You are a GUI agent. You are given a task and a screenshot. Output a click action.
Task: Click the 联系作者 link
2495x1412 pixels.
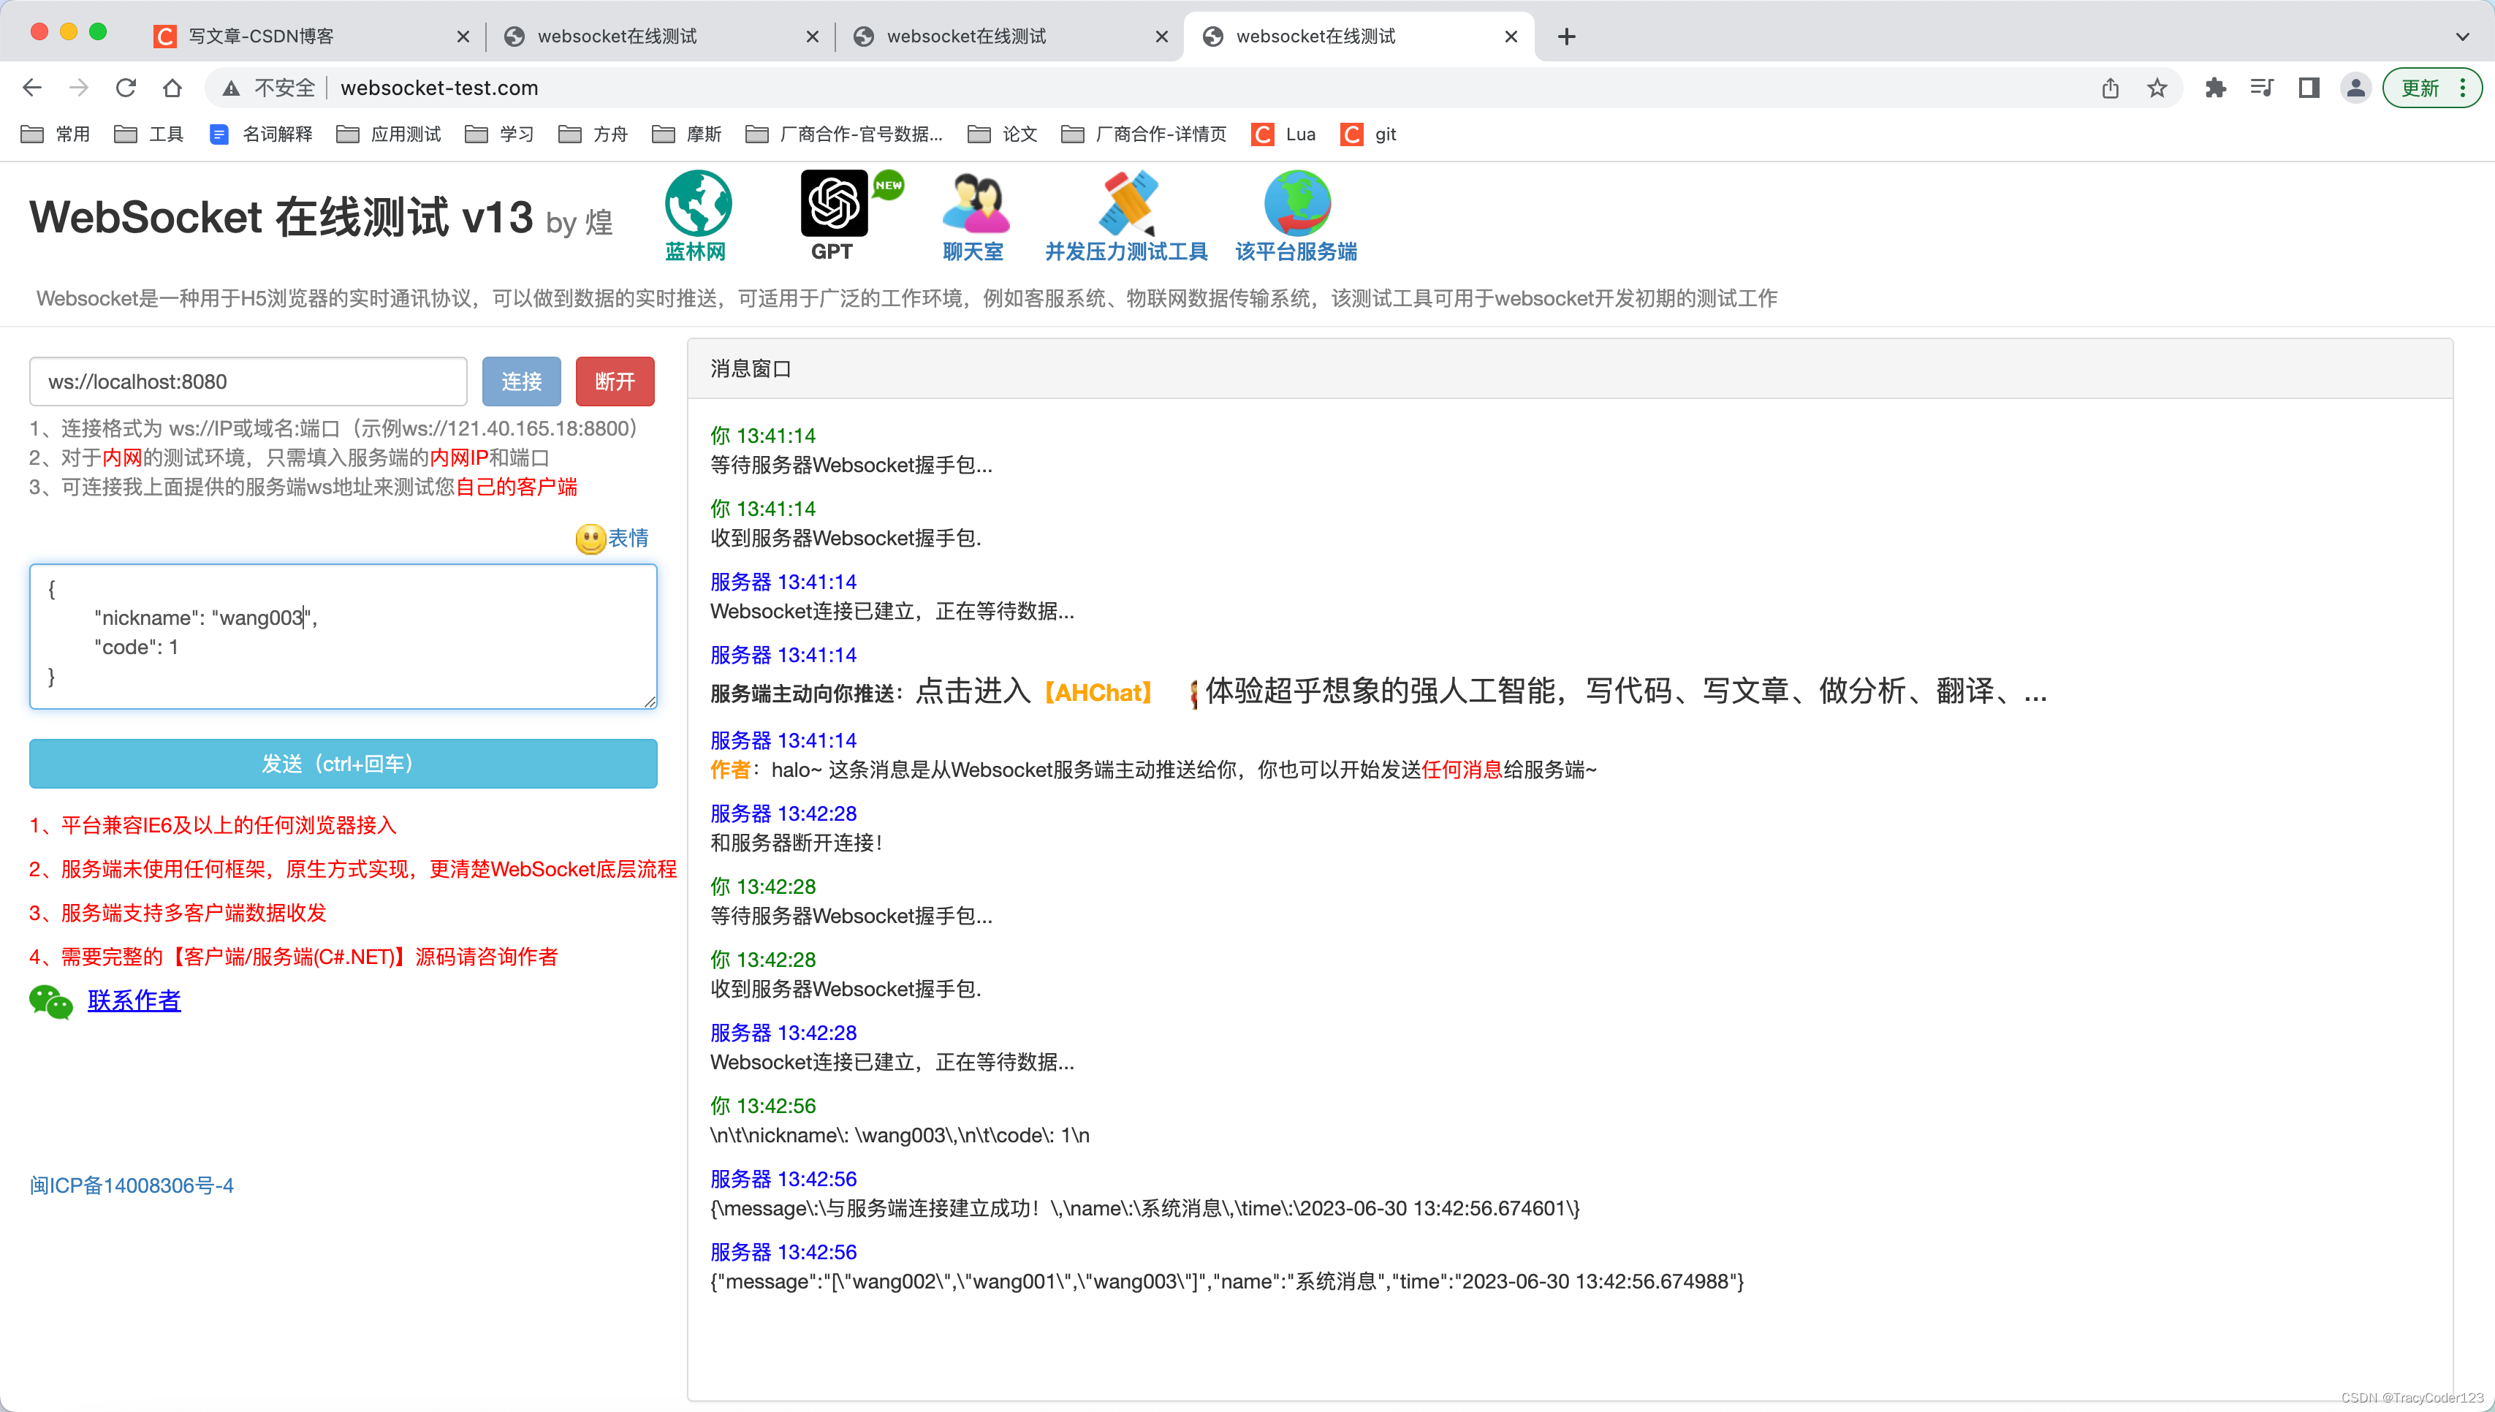pyautogui.click(x=134, y=1001)
